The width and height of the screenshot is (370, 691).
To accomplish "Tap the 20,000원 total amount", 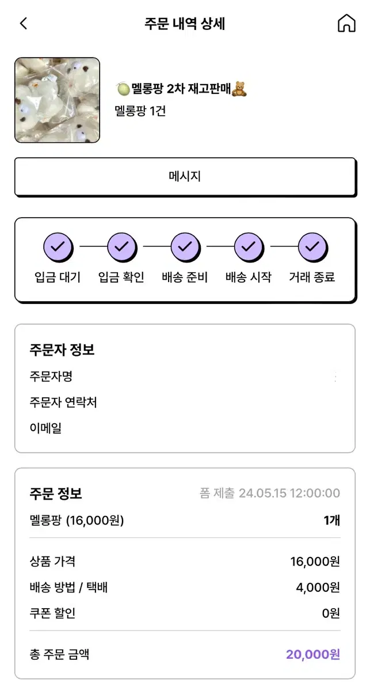I will click(x=313, y=654).
